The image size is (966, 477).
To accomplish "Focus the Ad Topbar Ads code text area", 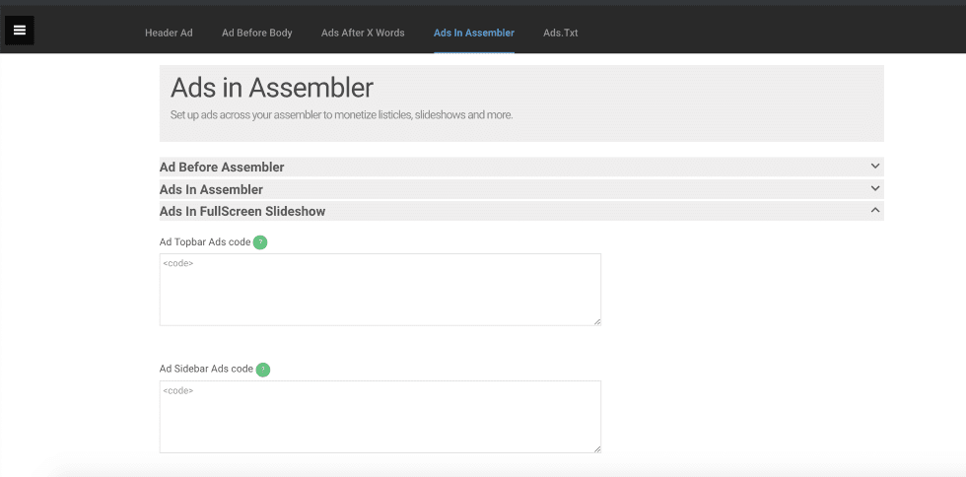I will (x=379, y=290).
